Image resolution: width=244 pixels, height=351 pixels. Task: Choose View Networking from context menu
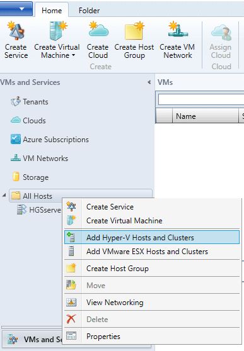(152, 303)
